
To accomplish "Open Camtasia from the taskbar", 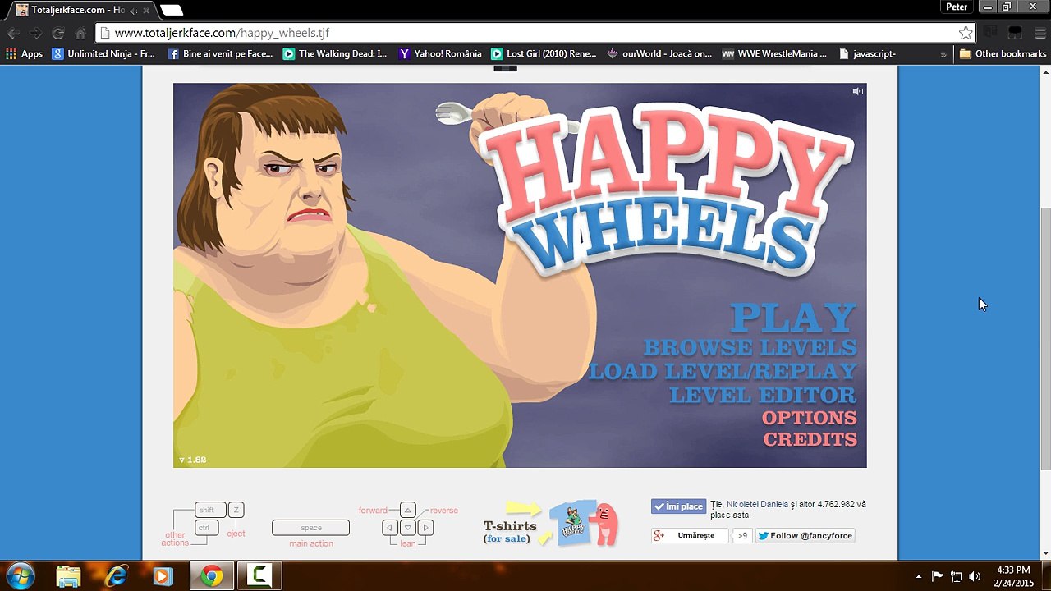I will click(259, 576).
